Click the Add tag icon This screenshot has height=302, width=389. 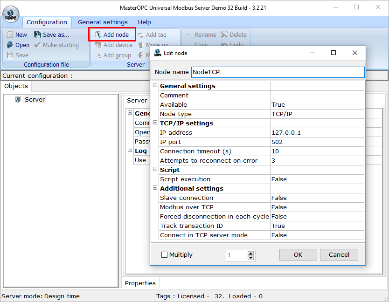pyautogui.click(x=140, y=34)
